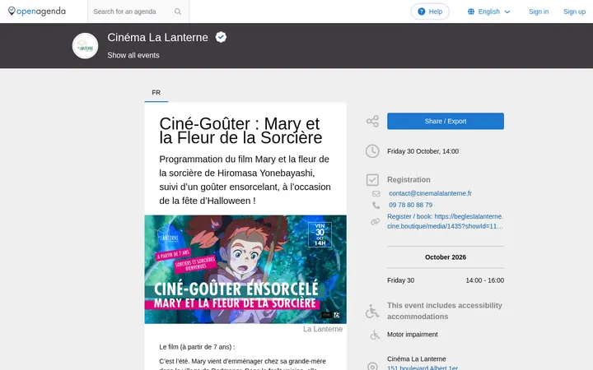593x370 pixels.
Task: Click the chain link icon
Action: (x=376, y=222)
